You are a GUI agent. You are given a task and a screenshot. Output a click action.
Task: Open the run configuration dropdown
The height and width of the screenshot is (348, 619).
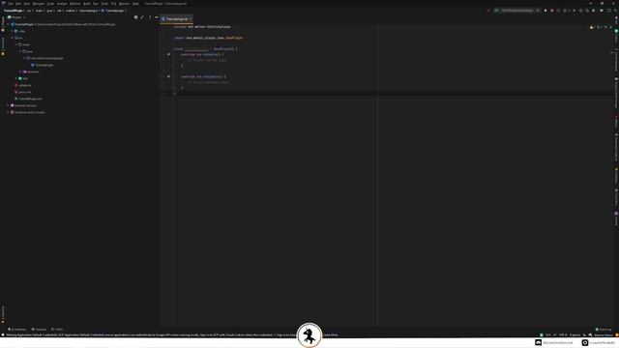click(x=517, y=11)
